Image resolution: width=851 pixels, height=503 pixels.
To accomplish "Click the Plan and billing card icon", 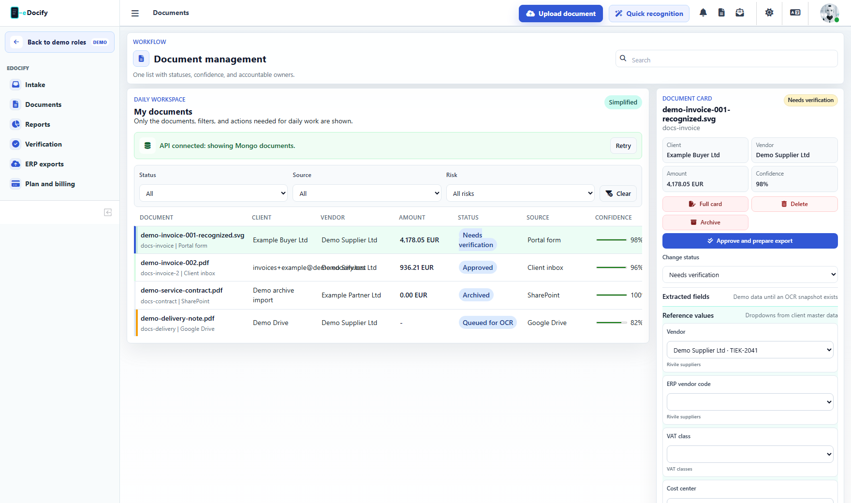I will pos(16,184).
